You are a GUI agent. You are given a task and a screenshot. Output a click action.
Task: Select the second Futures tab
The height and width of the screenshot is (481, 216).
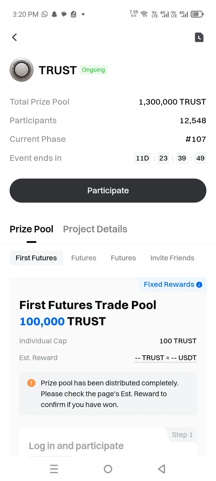pos(123,258)
